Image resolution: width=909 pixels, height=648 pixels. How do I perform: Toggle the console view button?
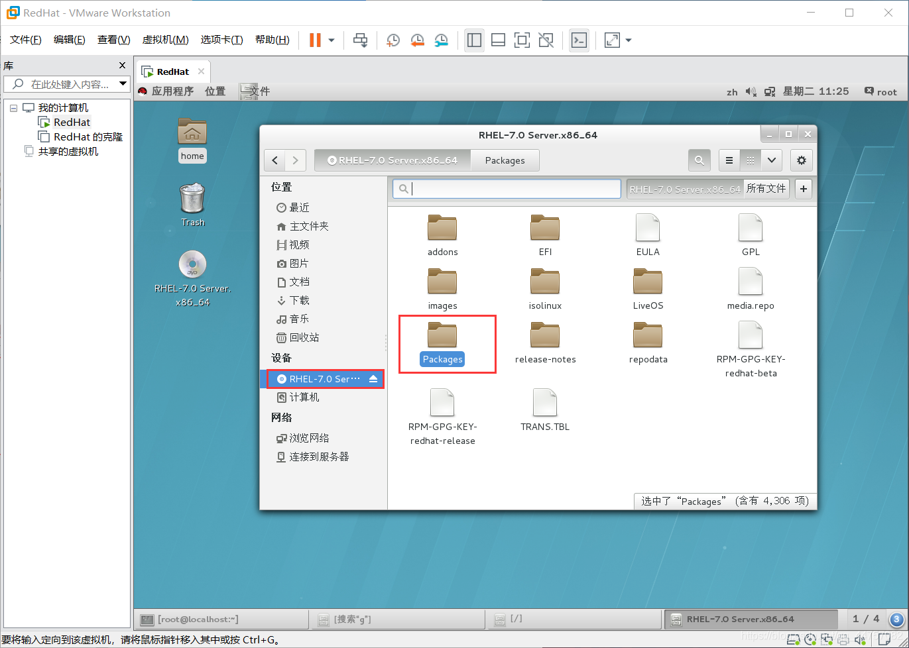[x=579, y=40]
